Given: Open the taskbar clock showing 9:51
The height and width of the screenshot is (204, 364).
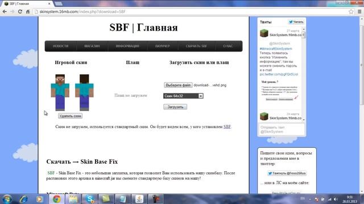Looking at the screenshot, I should [350, 199].
